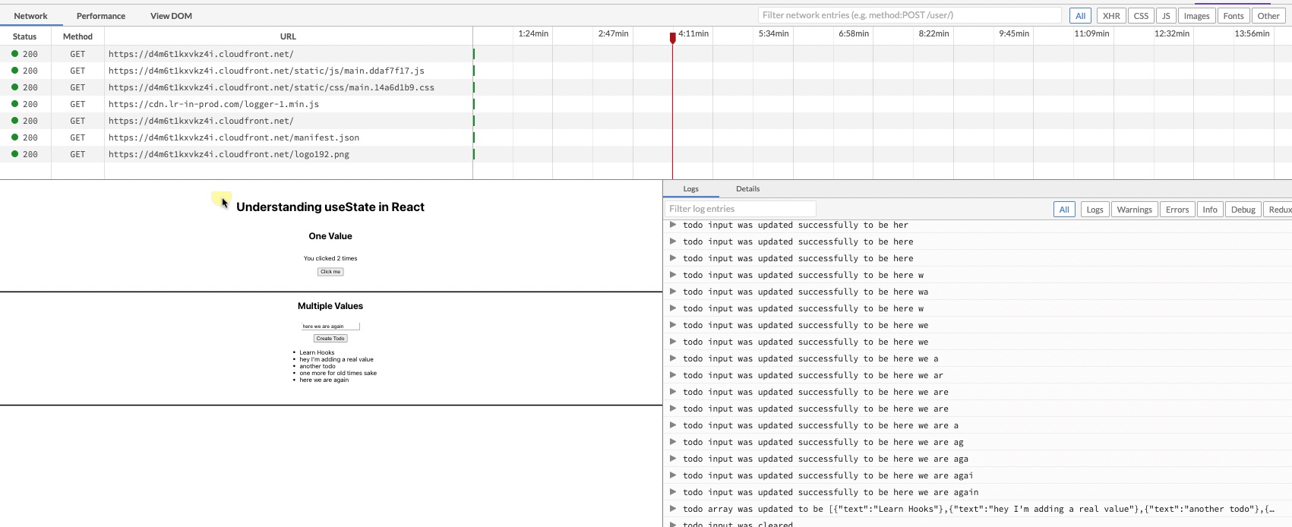Click the todo text input field
This screenshot has height=527, width=1292.
click(x=330, y=327)
